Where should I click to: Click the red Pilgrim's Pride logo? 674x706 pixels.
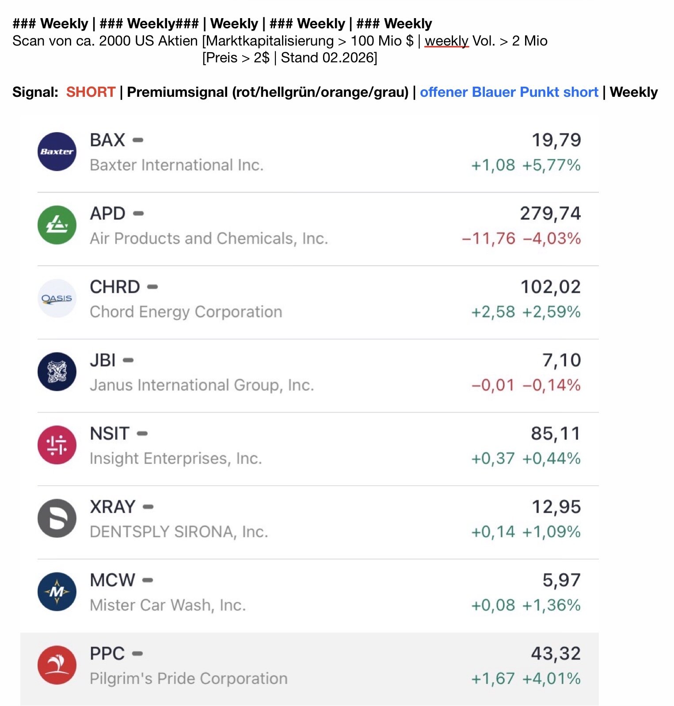[x=57, y=665]
